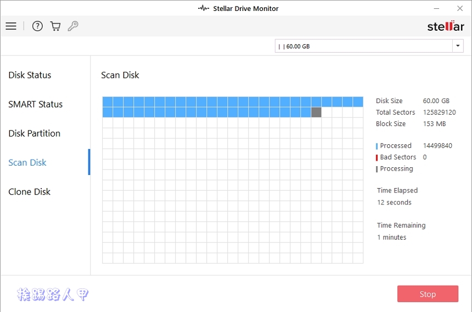Select Scan Disk in sidebar
This screenshot has width=472, height=312.
pos(27,162)
